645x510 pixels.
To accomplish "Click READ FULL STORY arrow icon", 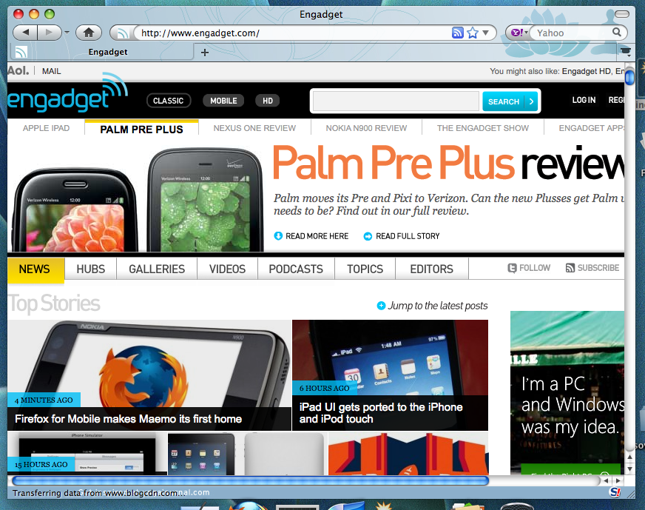I will [368, 236].
